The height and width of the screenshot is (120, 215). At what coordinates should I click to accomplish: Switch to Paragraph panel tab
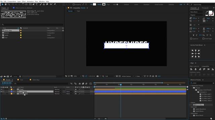coord(205,8)
